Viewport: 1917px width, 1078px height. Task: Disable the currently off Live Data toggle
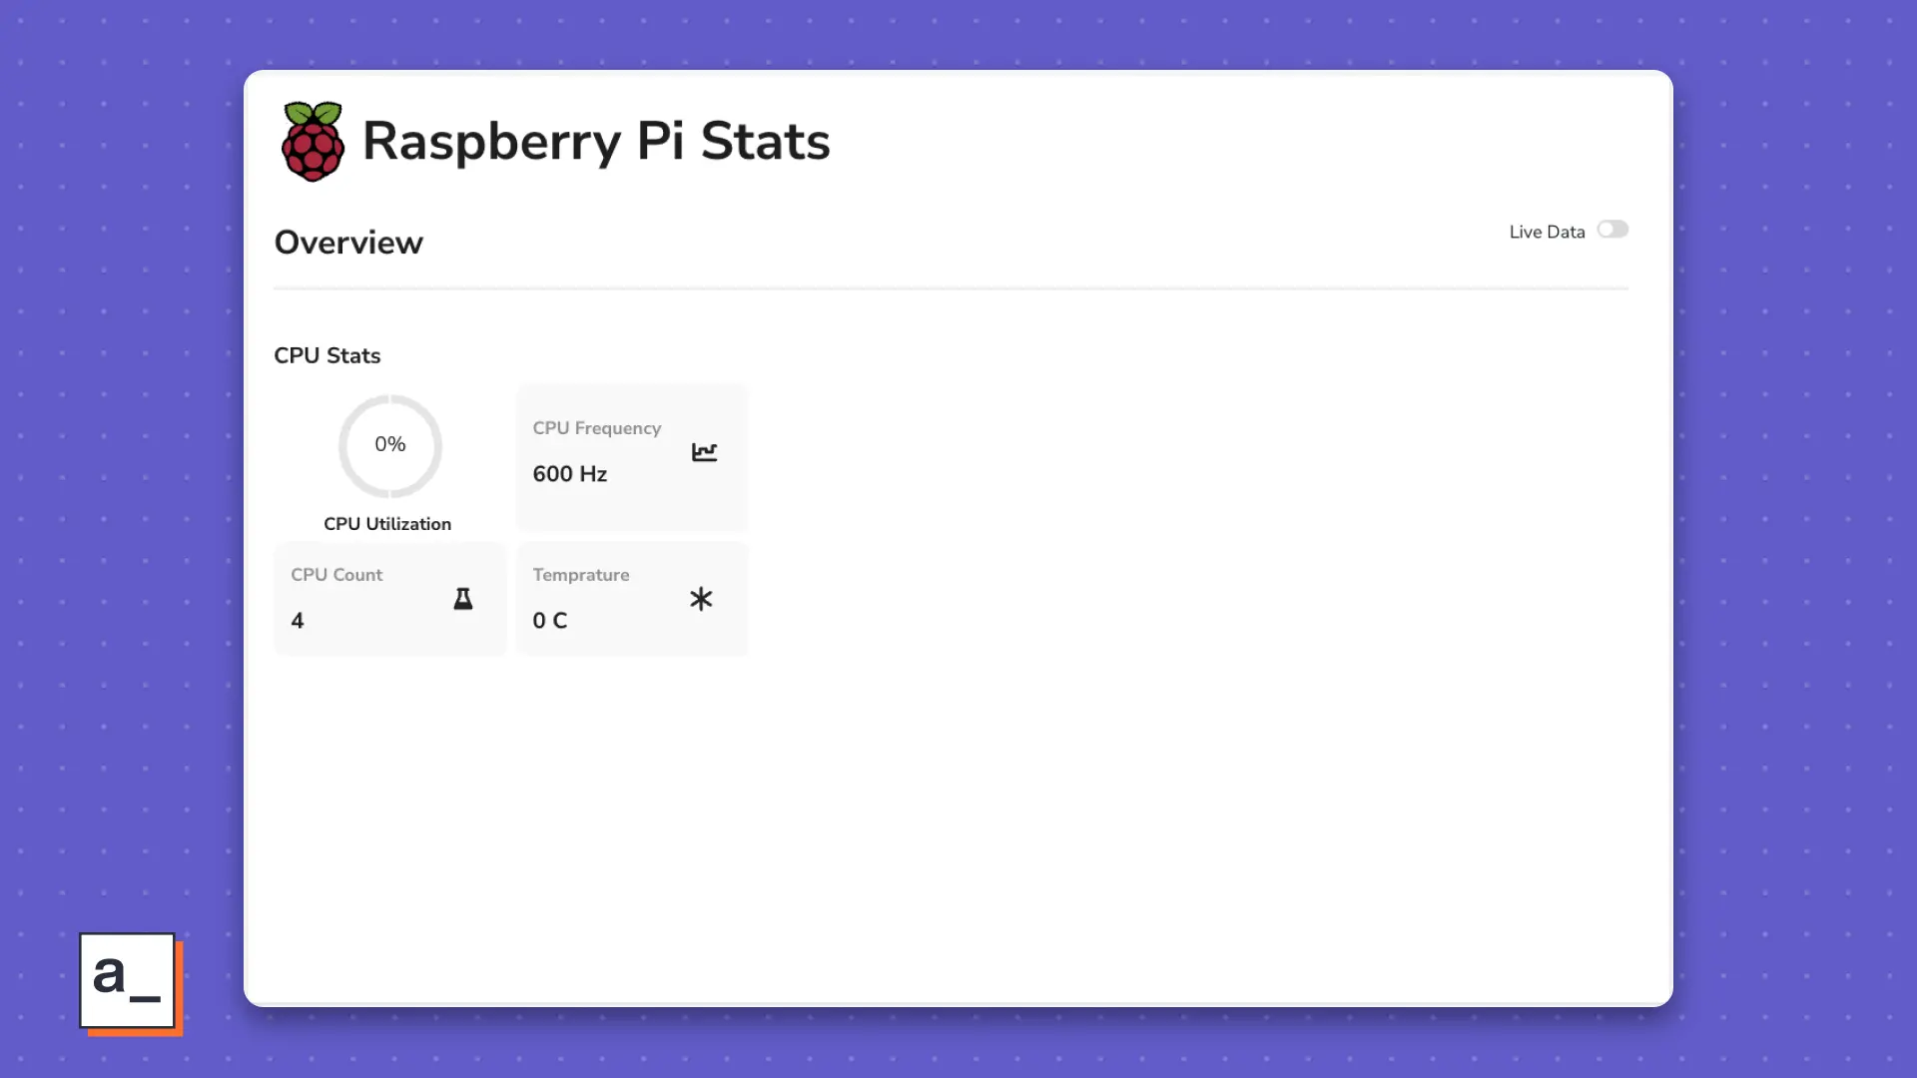(x=1610, y=229)
